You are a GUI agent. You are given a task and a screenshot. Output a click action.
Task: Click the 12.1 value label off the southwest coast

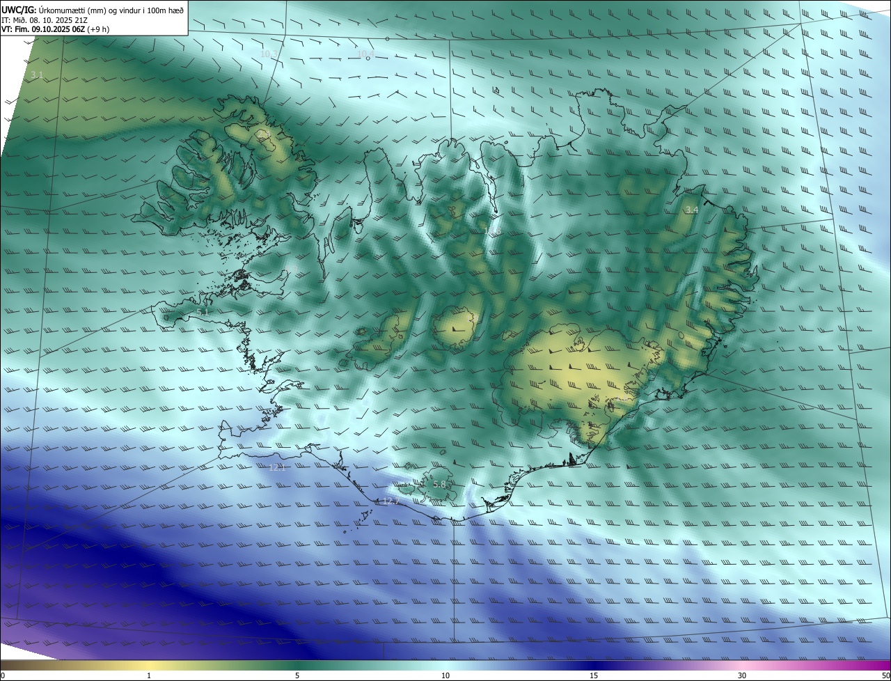277,467
